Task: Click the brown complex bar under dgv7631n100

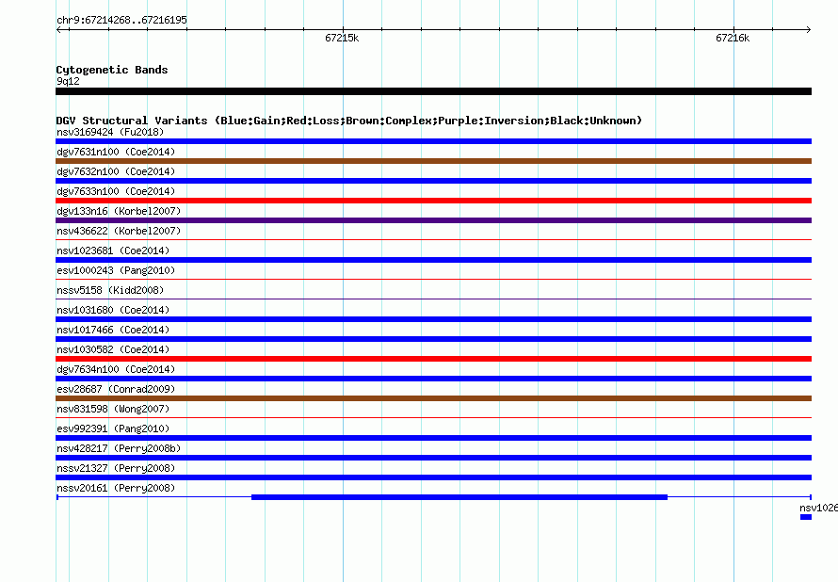Action: (x=433, y=161)
